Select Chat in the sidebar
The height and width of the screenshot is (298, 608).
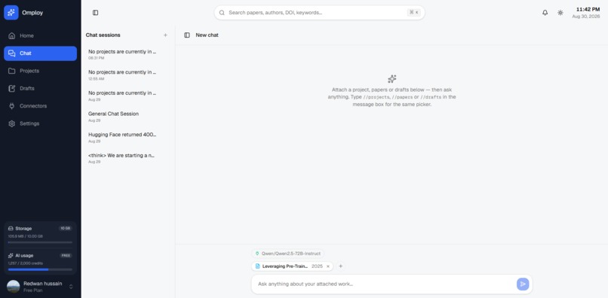[40, 53]
